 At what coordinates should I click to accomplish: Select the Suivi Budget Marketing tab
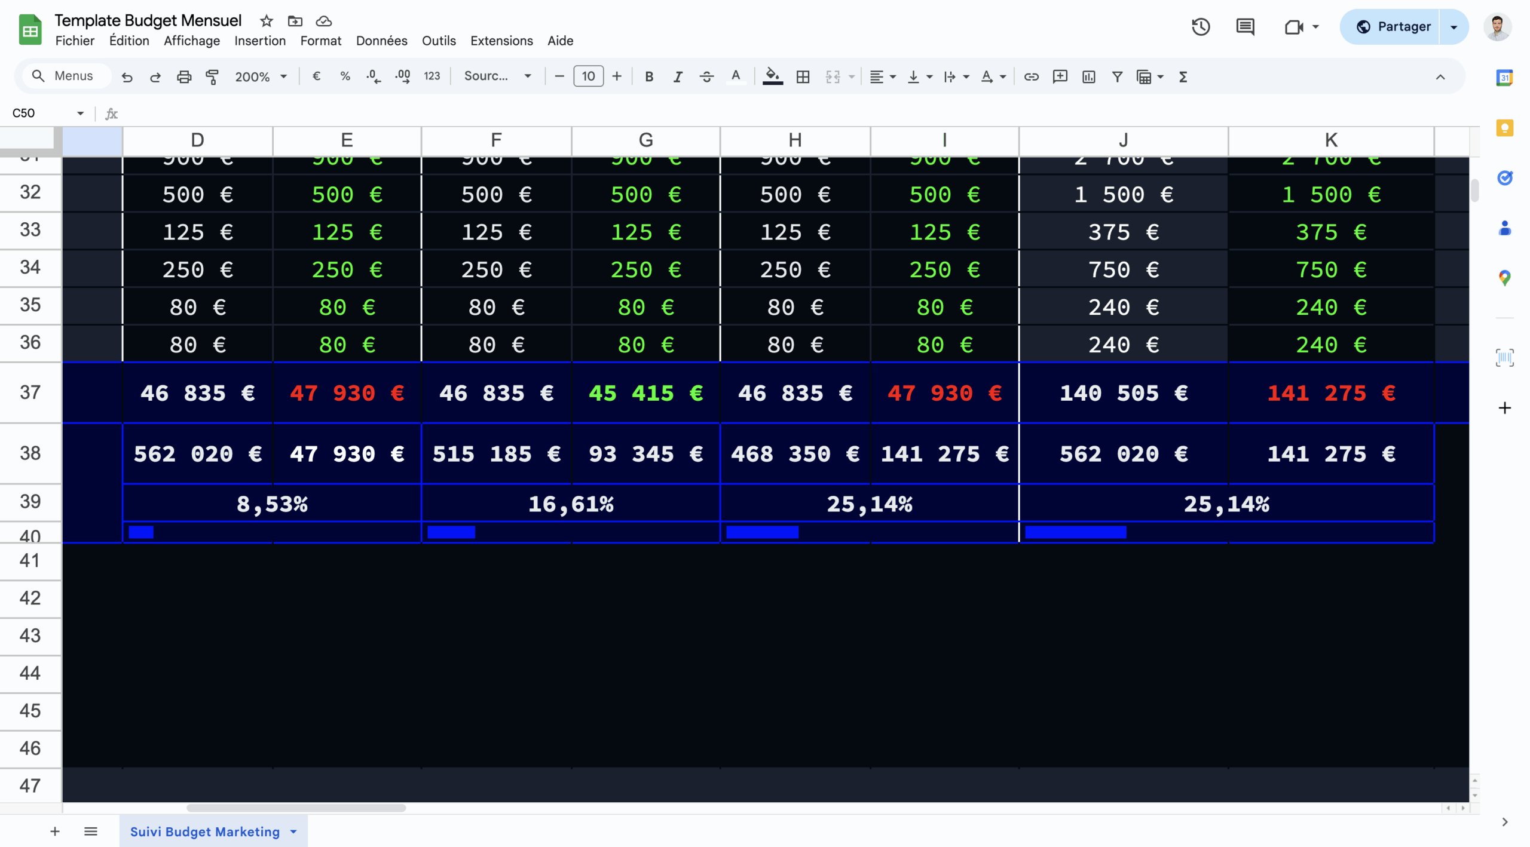point(204,831)
